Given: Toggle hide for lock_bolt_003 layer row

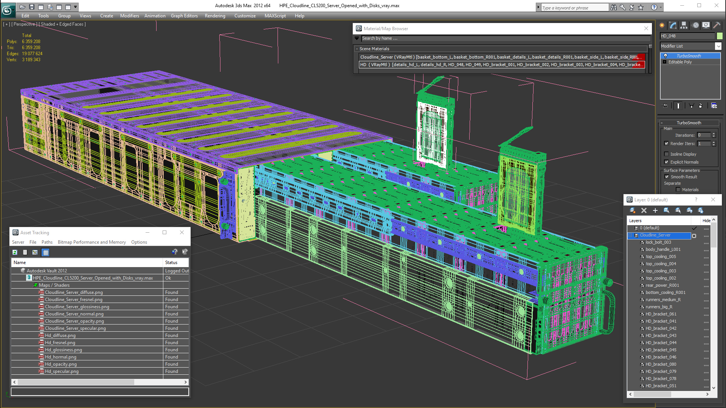Looking at the screenshot, I should [x=706, y=243].
